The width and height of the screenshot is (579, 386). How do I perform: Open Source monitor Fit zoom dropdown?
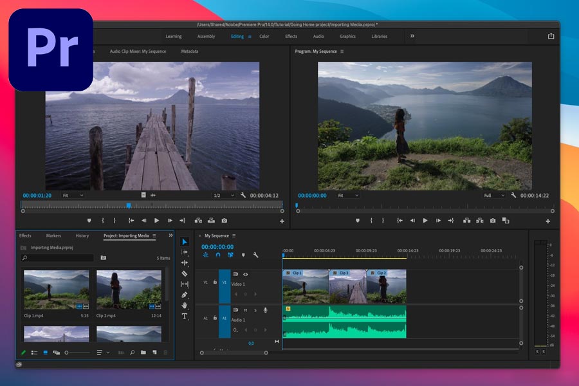73,196
